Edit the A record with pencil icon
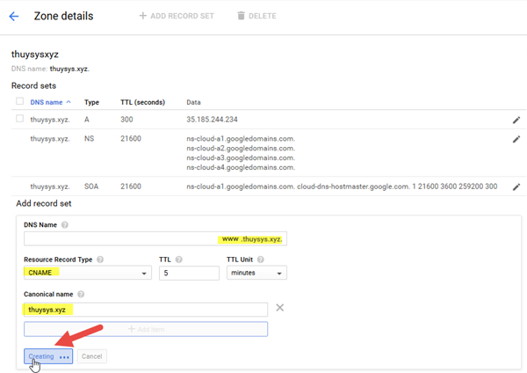527x373 pixels. (516, 121)
